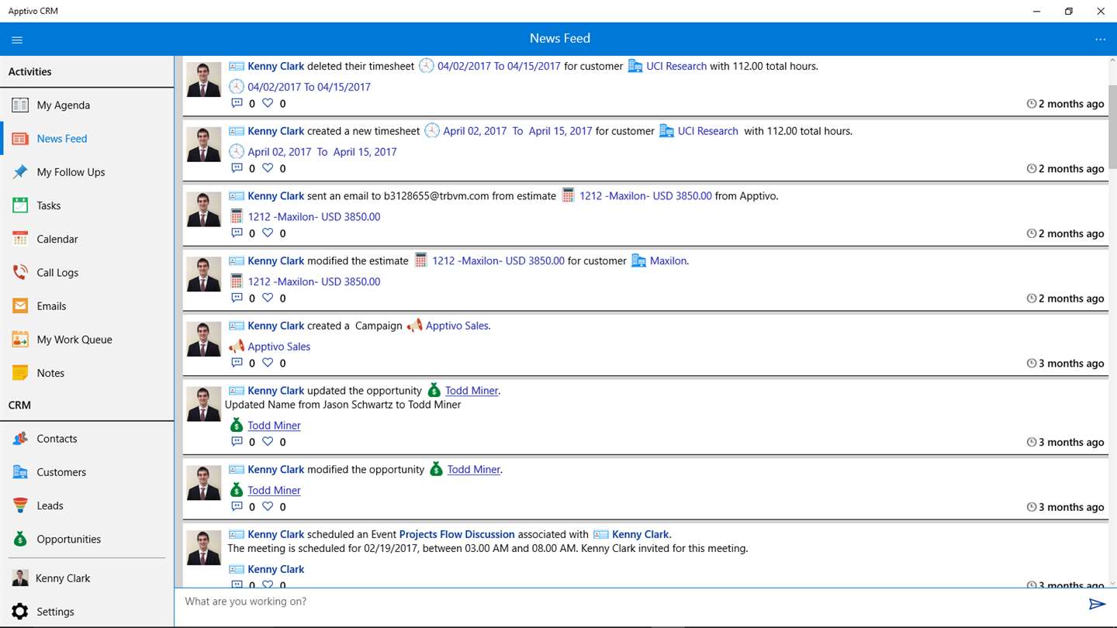Select Leads in the CRM list
The image size is (1117, 628).
(x=50, y=506)
